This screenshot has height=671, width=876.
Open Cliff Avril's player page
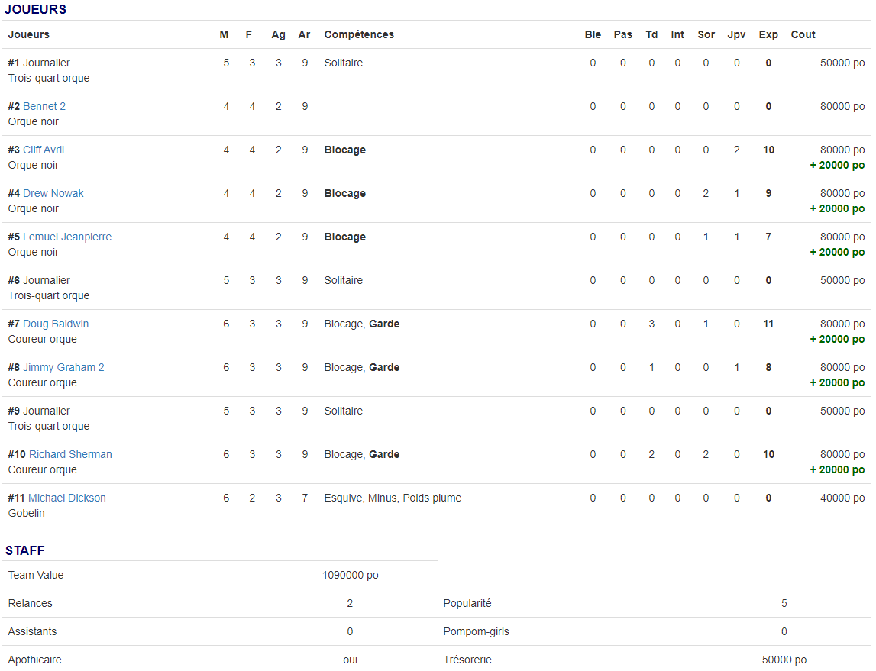click(x=44, y=150)
